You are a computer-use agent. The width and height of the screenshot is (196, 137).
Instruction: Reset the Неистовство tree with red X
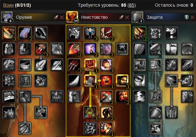pos(127,17)
